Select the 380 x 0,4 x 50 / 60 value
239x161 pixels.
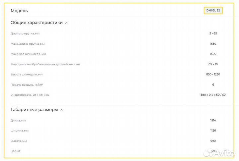[x=213, y=95]
